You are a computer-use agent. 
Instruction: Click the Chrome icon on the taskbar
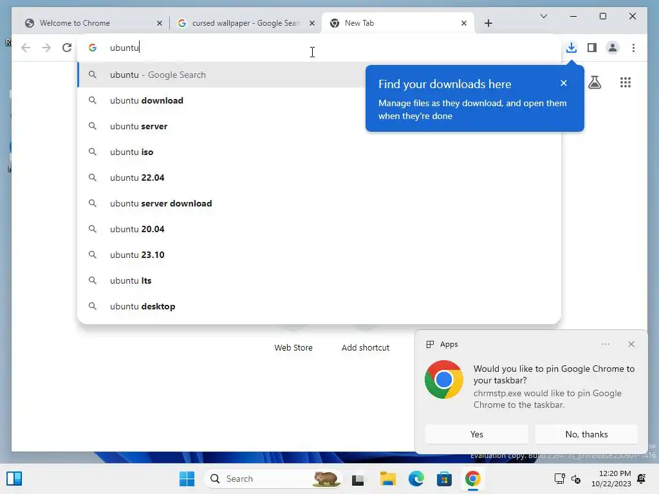[473, 479]
